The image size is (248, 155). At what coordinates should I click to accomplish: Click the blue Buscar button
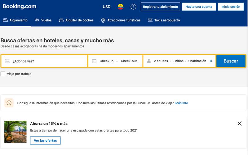[x=231, y=61]
